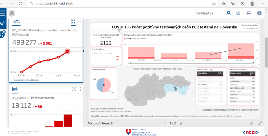Image resolution: width=268 pixels, height=136 pixels.
Task: Select bar chart tab on deaths card
Action: 15,89
